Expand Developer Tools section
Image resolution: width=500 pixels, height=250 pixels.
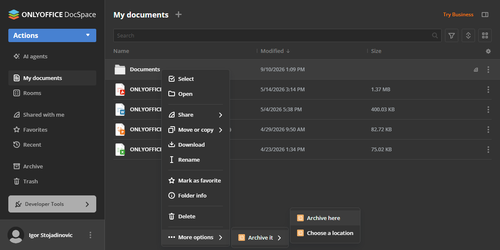pos(52,204)
